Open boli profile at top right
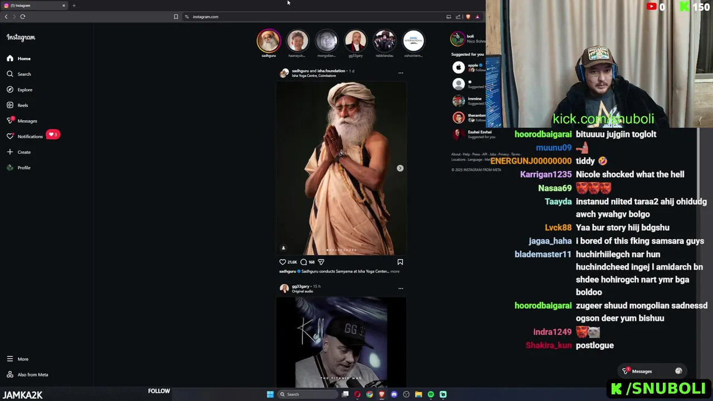 pyautogui.click(x=470, y=37)
